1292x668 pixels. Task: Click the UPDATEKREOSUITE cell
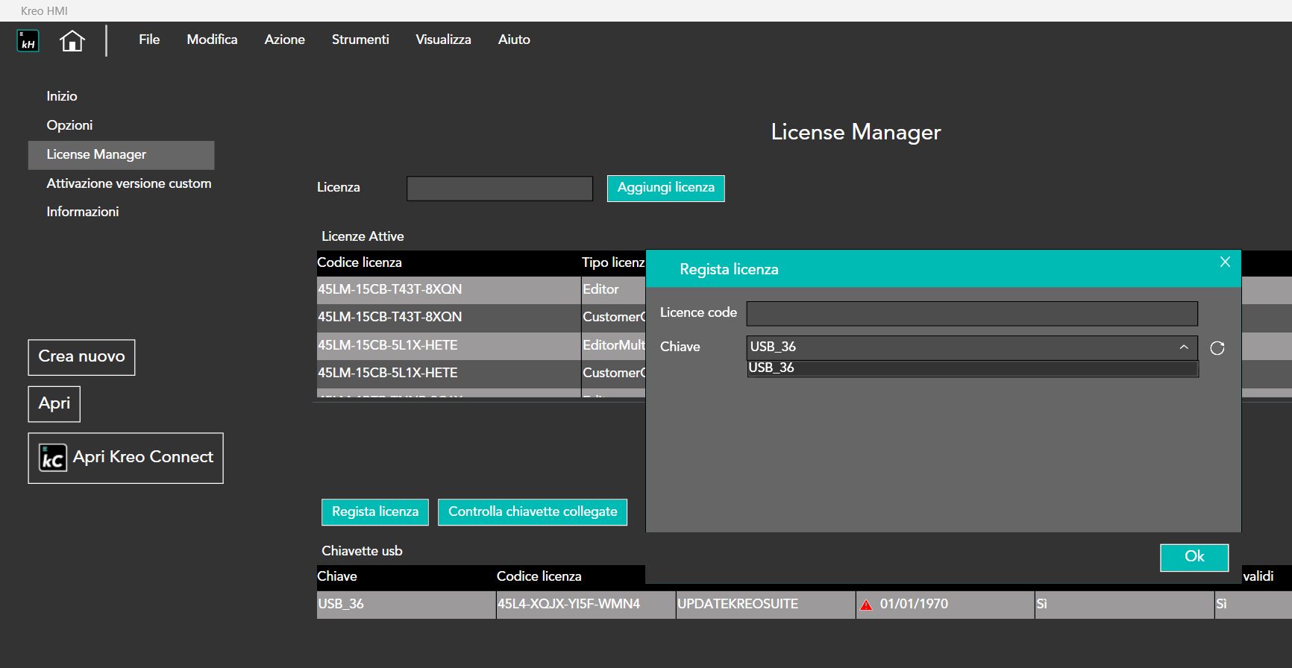pyautogui.click(x=765, y=605)
